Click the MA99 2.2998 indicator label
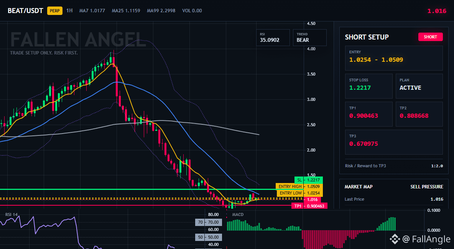454x249 pixels. click(x=161, y=11)
